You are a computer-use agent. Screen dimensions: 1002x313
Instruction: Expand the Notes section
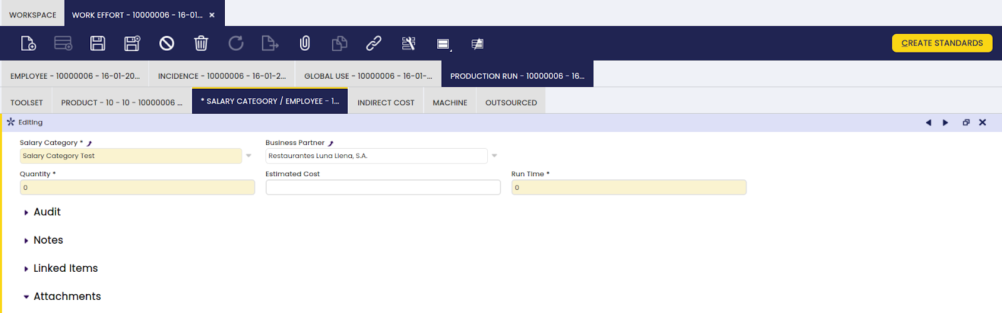pos(48,240)
